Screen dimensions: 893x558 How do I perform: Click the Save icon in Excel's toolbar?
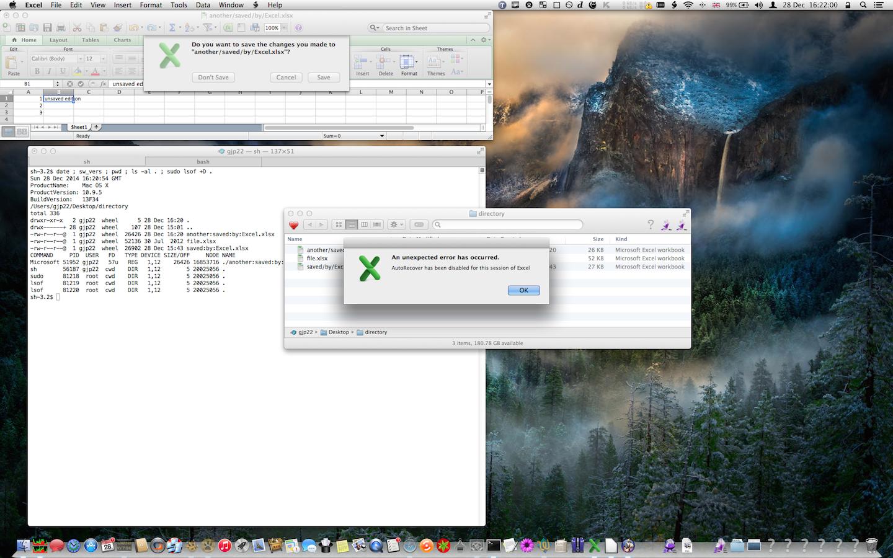click(x=48, y=27)
